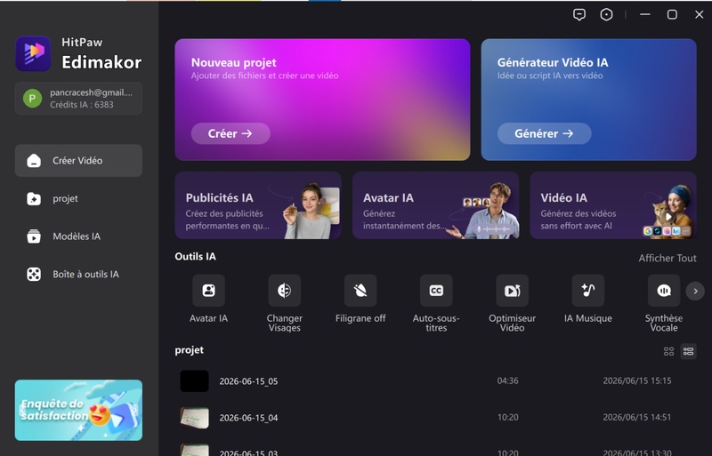
Task: Click the Générer button
Action: click(544, 133)
